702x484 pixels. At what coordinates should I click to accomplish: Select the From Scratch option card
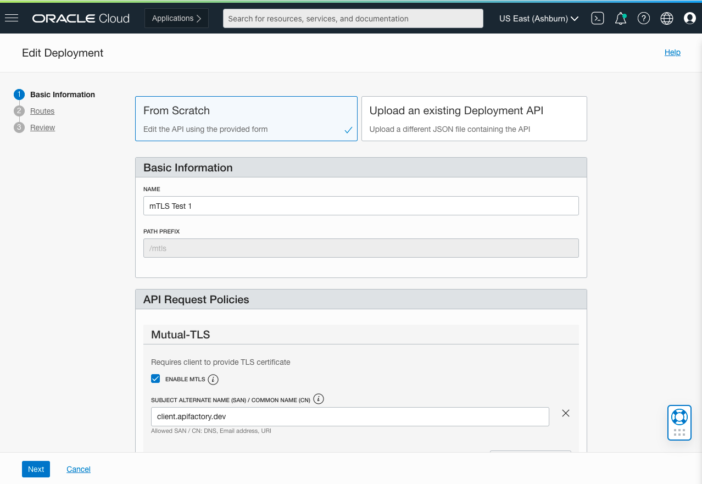point(246,118)
